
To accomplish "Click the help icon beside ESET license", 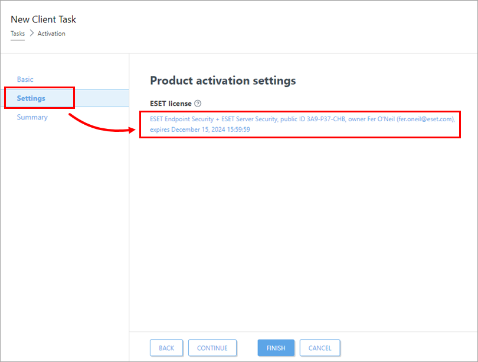I will click(x=198, y=104).
